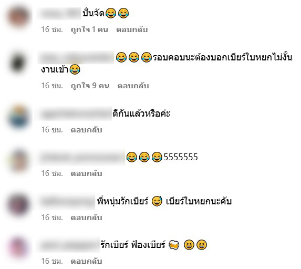Reply to the 5555555 comment

86,173
